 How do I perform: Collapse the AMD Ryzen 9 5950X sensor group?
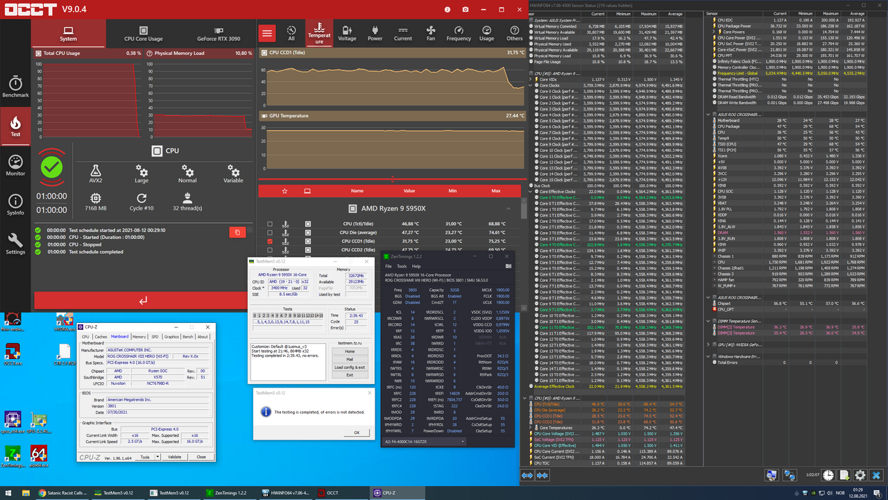[x=509, y=208]
